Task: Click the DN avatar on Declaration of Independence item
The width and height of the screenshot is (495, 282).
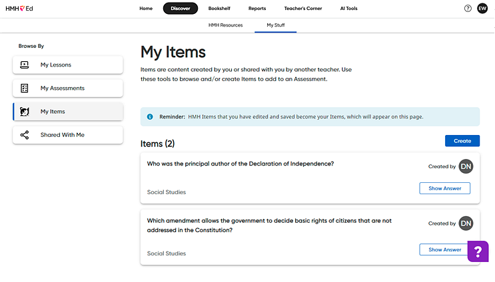Action: (466, 166)
